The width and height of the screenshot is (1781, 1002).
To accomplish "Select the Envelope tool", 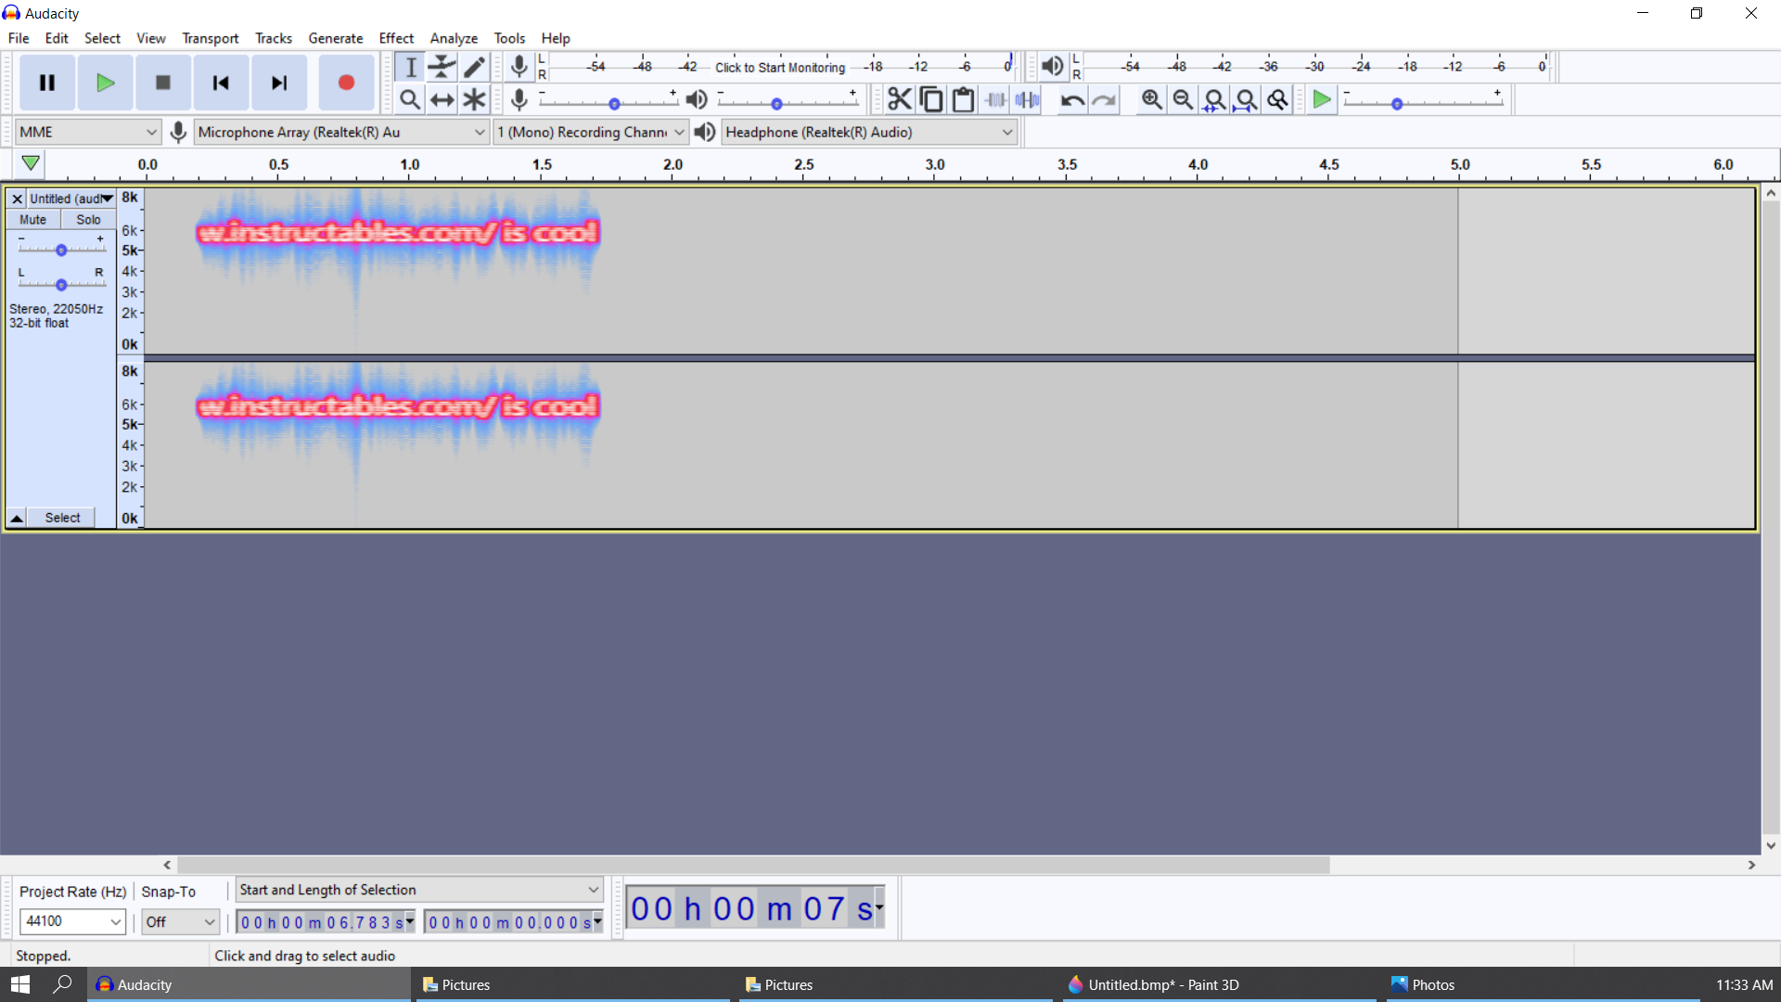I will [x=442, y=67].
